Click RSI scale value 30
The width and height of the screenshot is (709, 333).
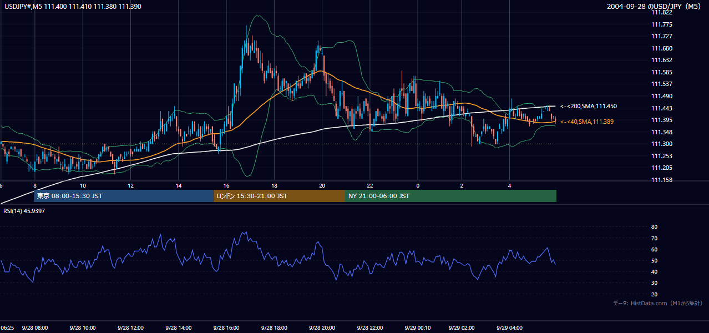(x=654, y=283)
